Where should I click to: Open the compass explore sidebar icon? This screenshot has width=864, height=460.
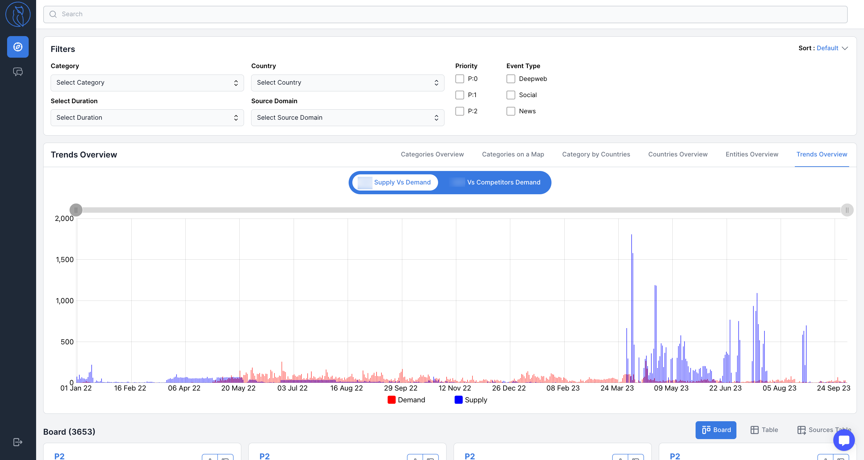coord(18,47)
